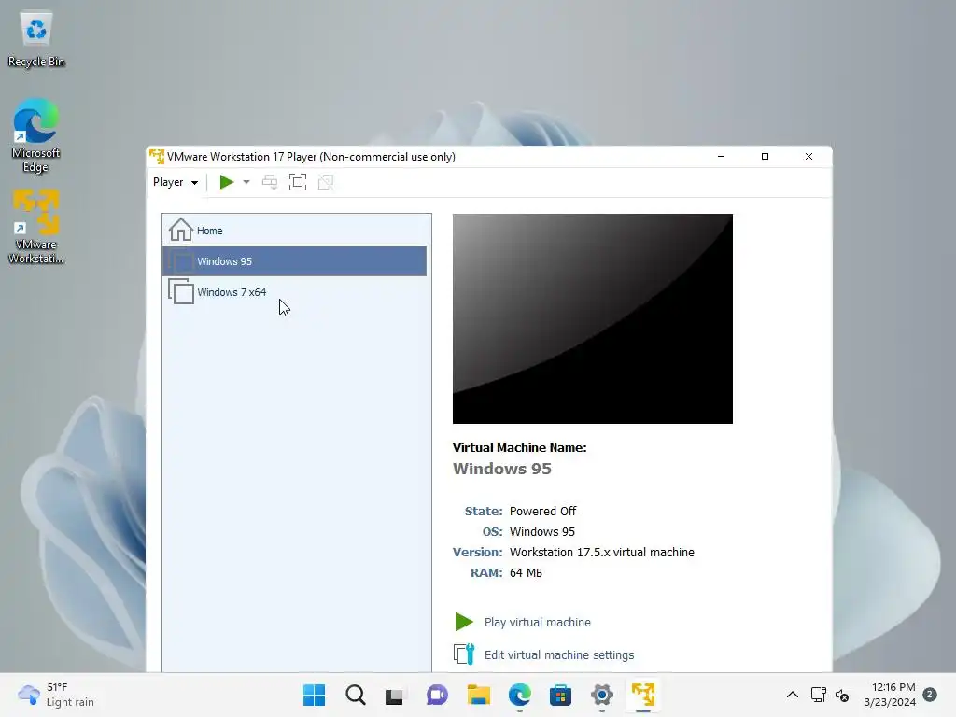
Task: Click the Windows 95 machine name heading
Action: tap(501, 469)
